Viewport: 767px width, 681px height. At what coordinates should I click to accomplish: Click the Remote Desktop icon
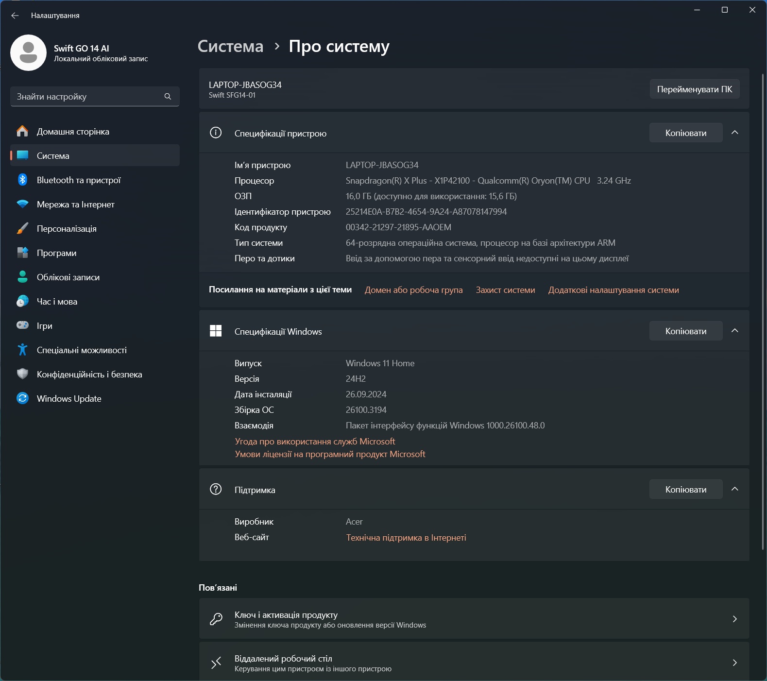click(216, 663)
